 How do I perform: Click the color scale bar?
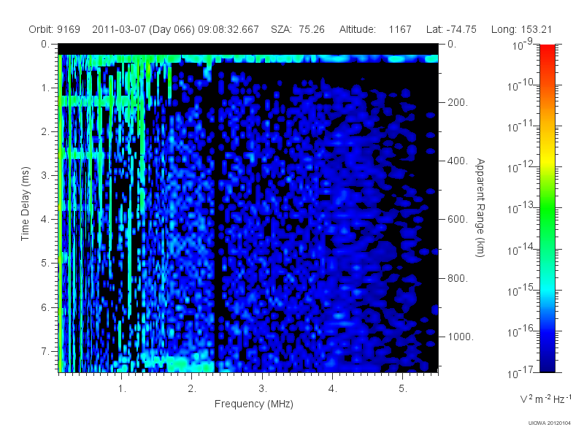click(x=547, y=208)
